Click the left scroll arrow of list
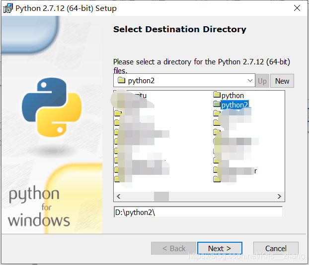Viewport: 309px width, 265px height. pyautogui.click(x=118, y=197)
